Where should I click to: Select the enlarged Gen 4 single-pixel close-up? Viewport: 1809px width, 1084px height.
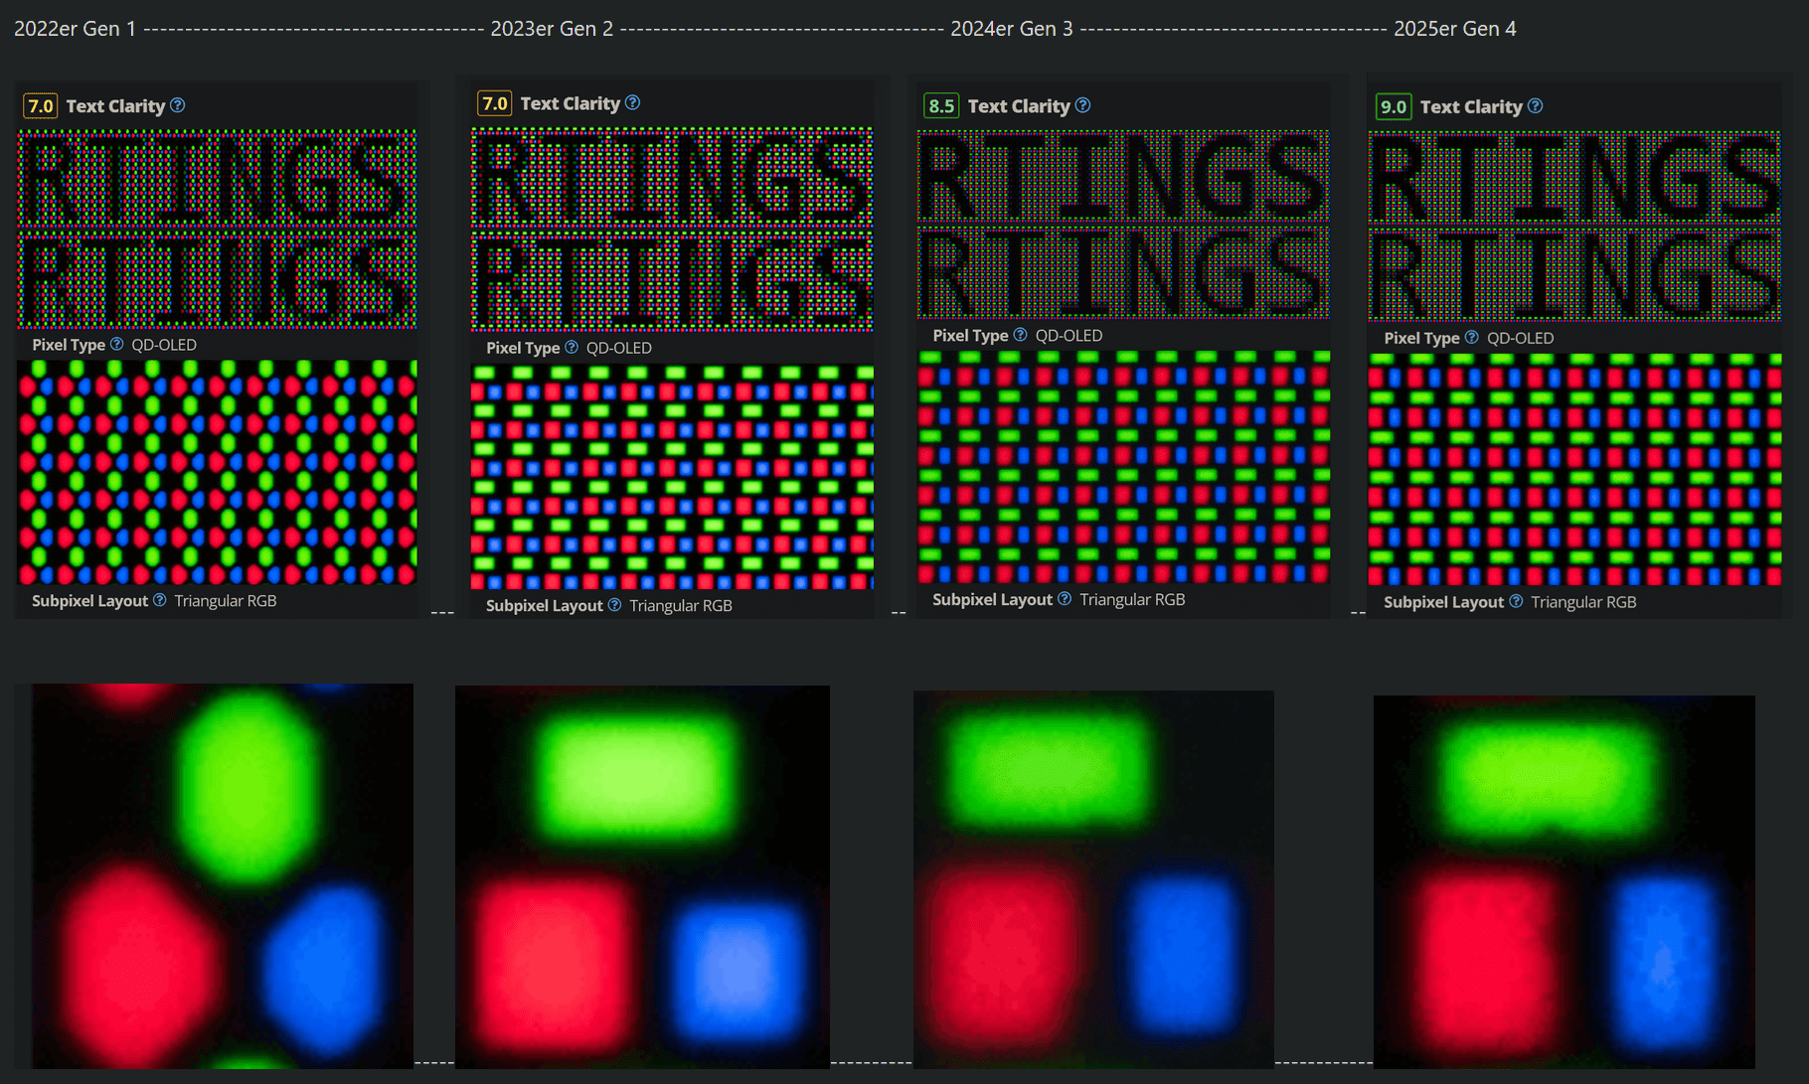pos(1564,882)
